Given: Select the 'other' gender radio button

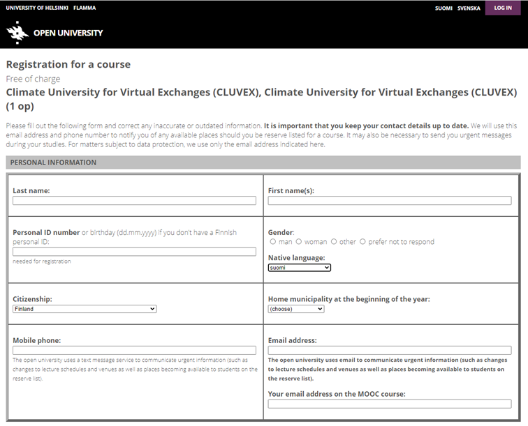Looking at the screenshot, I should point(335,242).
